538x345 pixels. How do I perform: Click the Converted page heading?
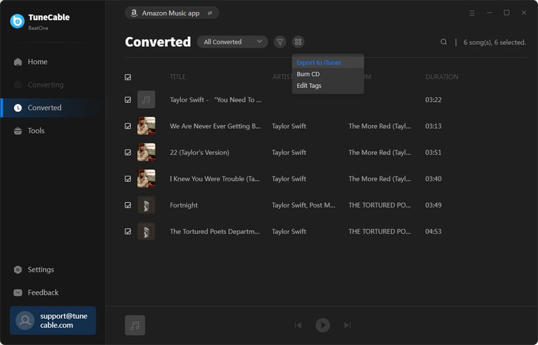click(158, 42)
